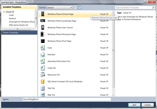Click category tree scroll left arrow

point(3,29)
